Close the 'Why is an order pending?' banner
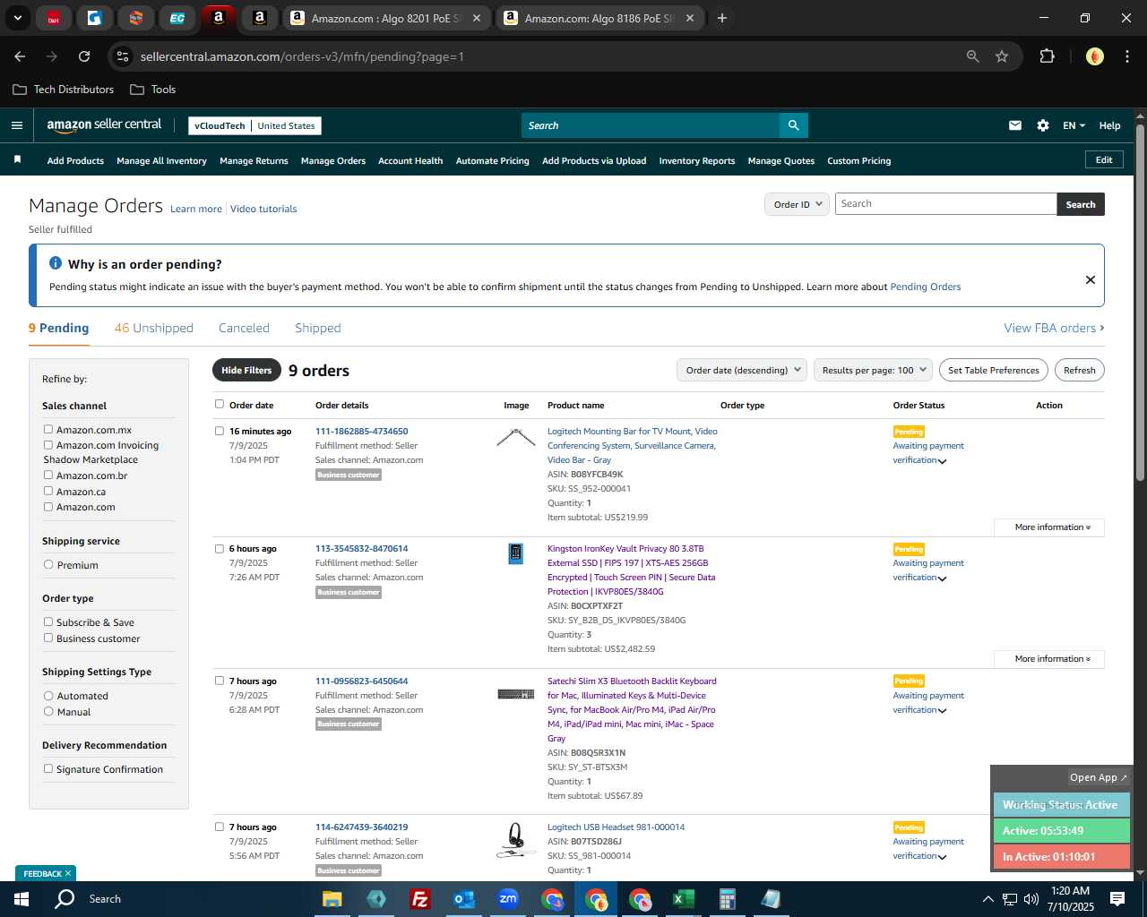1147x917 pixels. click(1091, 279)
